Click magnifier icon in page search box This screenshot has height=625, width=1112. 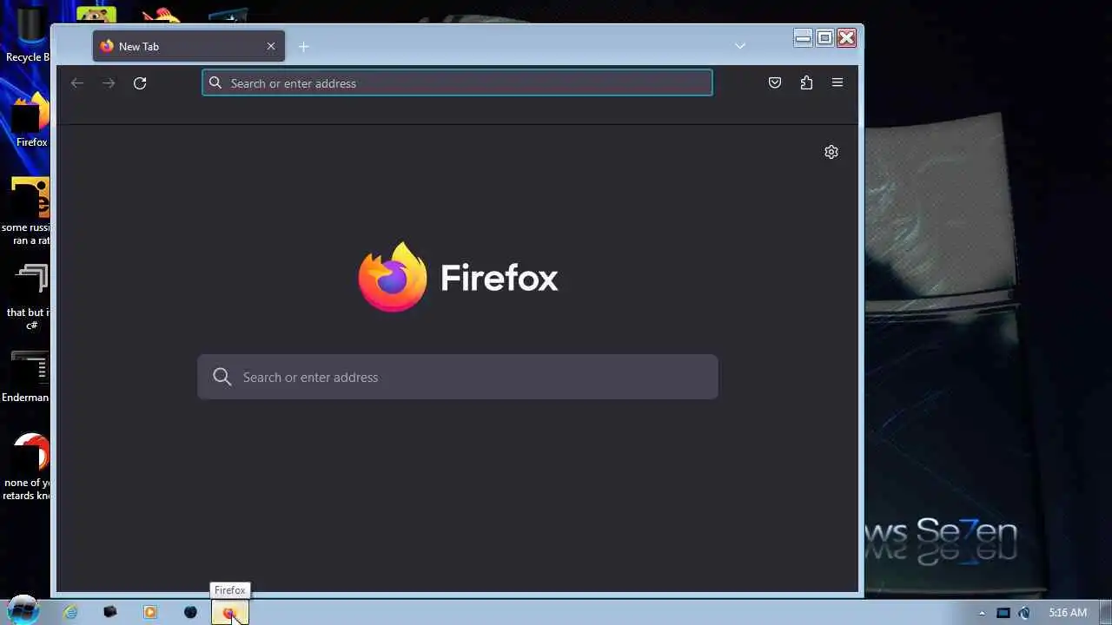[x=222, y=377]
